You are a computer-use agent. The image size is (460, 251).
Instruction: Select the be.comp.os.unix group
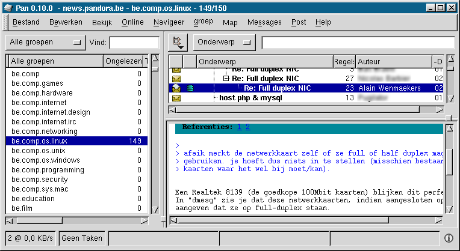coord(76,151)
